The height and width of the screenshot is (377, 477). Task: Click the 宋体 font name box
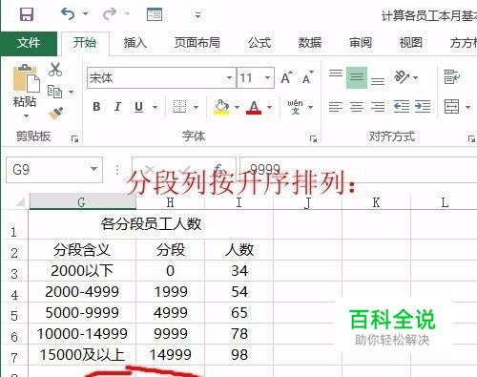coord(161,77)
